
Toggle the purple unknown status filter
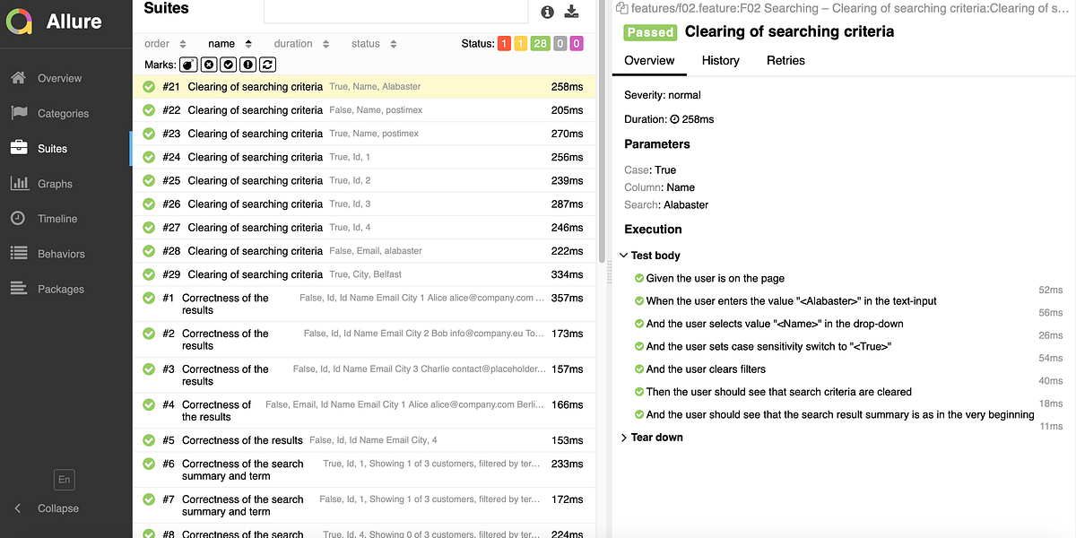coord(577,43)
